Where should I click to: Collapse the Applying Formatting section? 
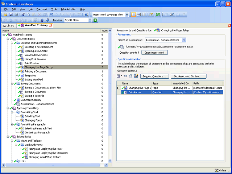click(x=8, y=108)
